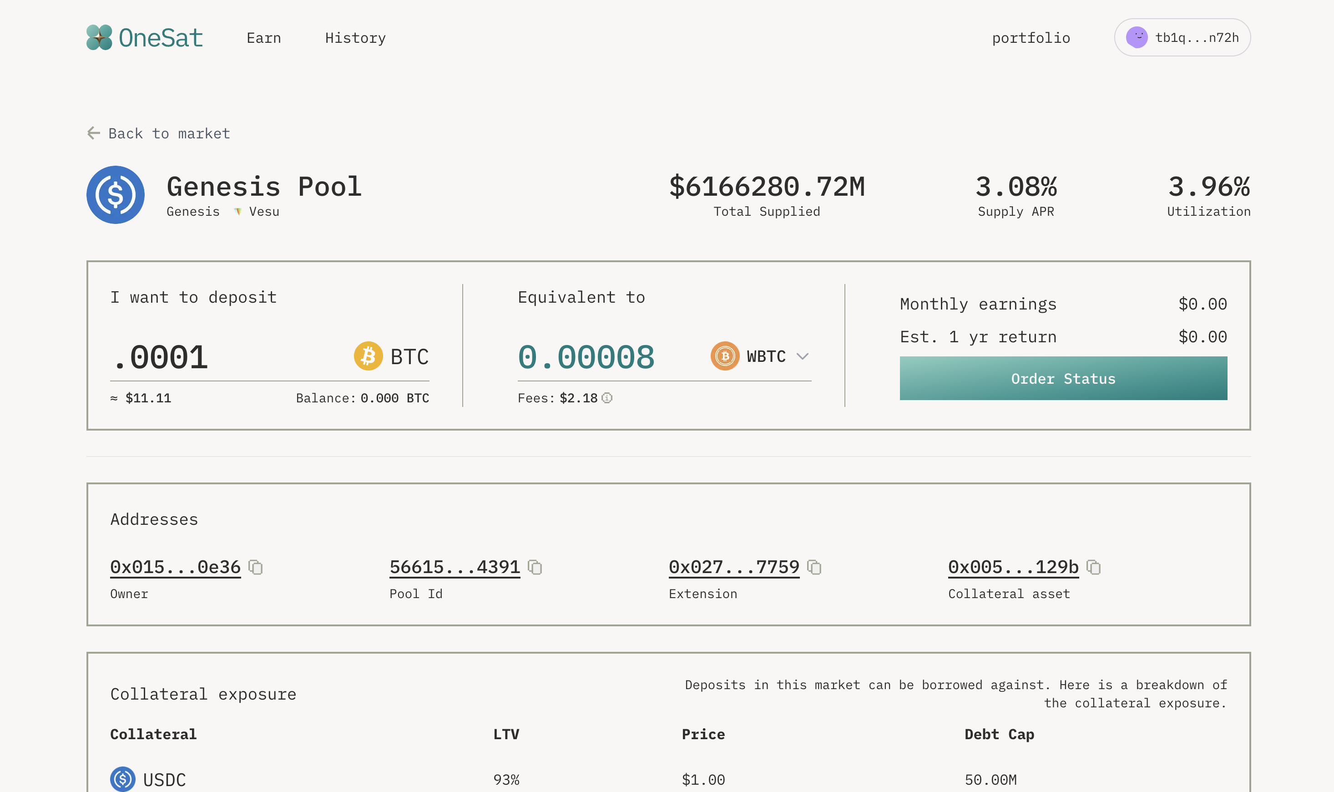
Task: Click the Genesis Pool USDC logo
Action: 116,195
